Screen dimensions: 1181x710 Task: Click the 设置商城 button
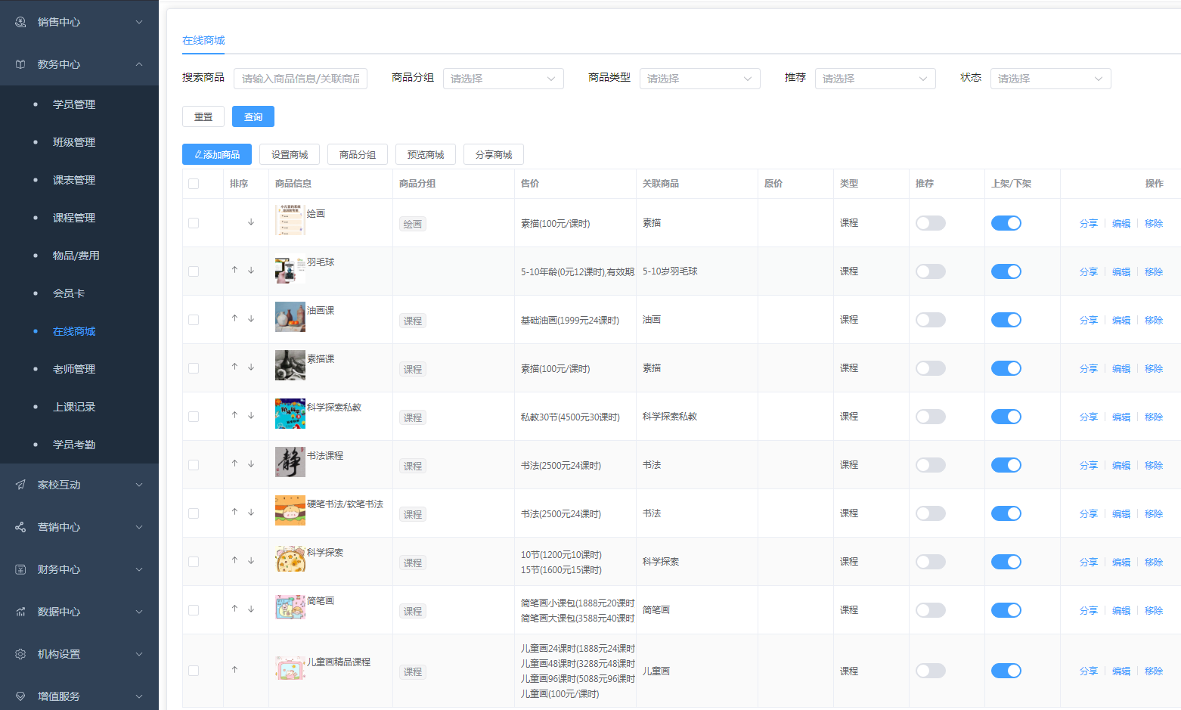coord(290,154)
